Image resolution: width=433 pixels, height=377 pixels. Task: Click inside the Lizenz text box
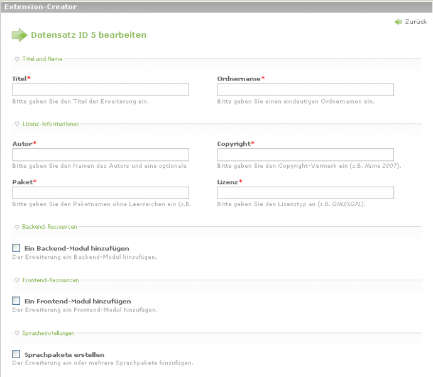(305, 193)
